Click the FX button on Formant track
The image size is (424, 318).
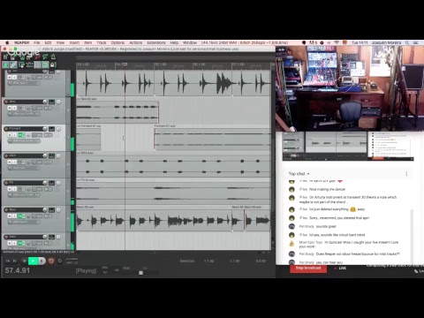point(20,135)
